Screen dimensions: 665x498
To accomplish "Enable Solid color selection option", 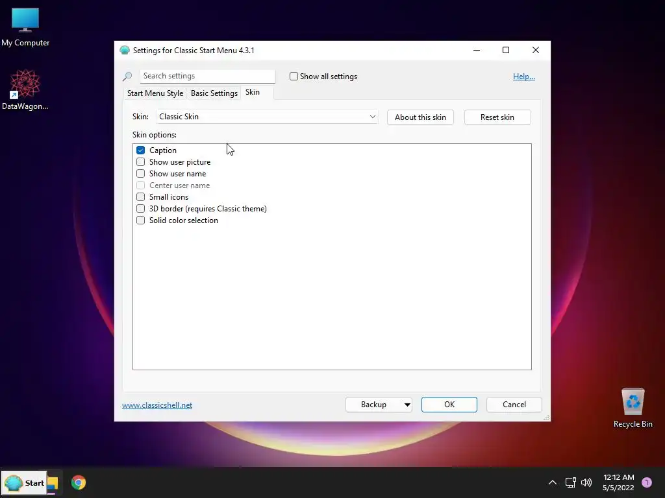I will (x=140, y=220).
